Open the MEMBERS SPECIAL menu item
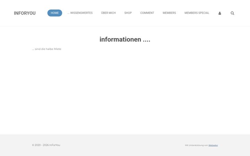The width and height of the screenshot is (250, 156). [197, 13]
